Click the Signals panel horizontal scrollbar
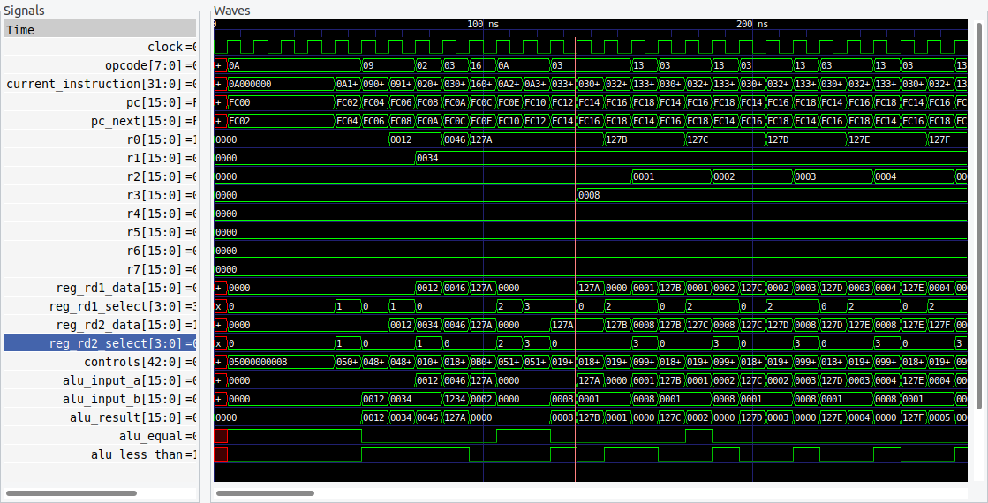The width and height of the screenshot is (988, 503). [72, 493]
